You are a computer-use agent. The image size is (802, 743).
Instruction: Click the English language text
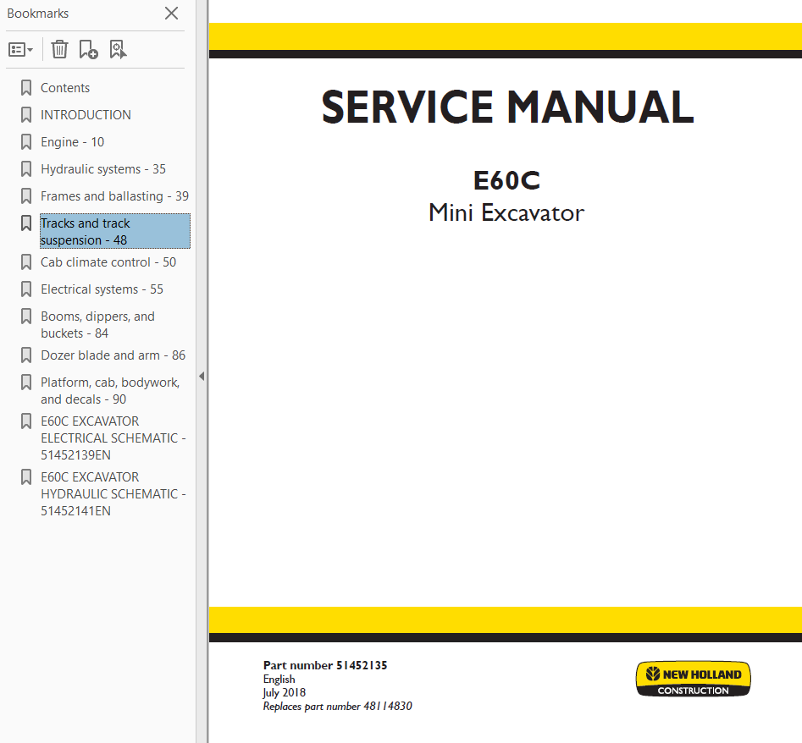(x=279, y=680)
